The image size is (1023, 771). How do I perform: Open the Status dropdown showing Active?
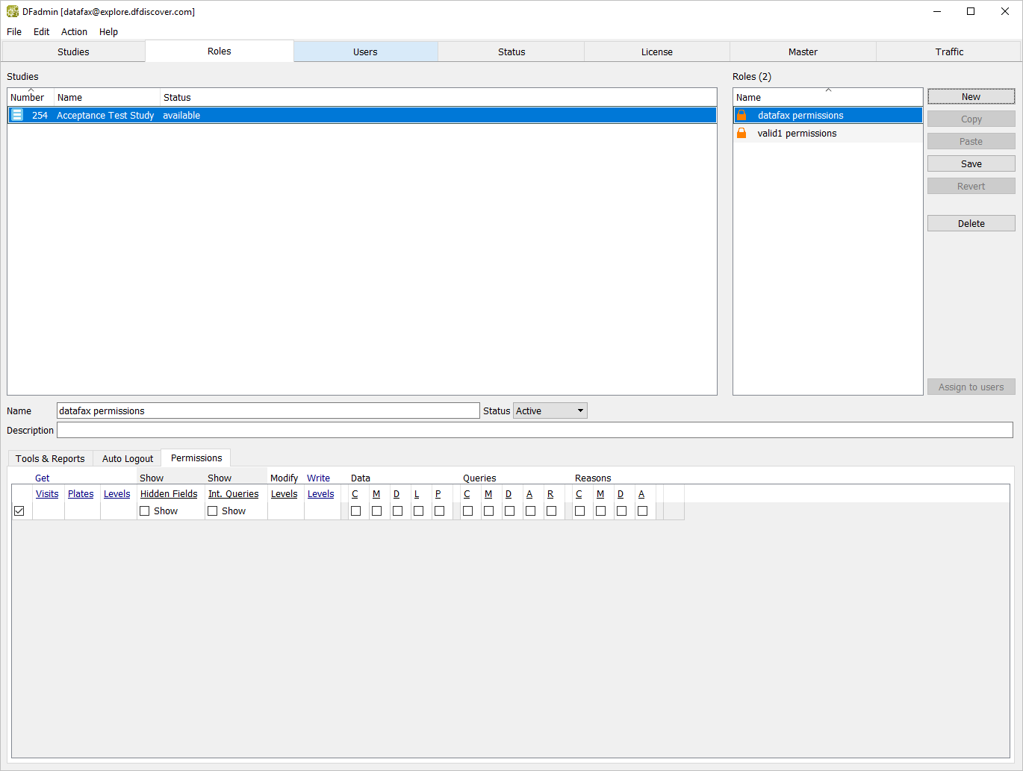click(550, 411)
